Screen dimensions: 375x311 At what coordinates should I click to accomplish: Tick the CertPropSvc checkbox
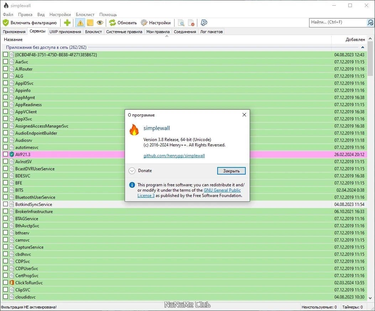(5, 275)
